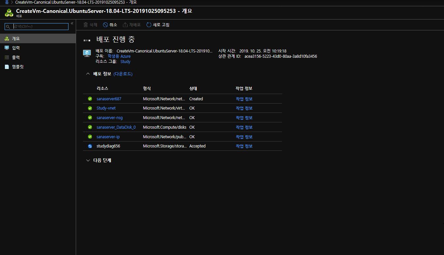The height and width of the screenshot is (255, 444).
Task: Click the studydiag656 resource name
Action: coord(108,146)
